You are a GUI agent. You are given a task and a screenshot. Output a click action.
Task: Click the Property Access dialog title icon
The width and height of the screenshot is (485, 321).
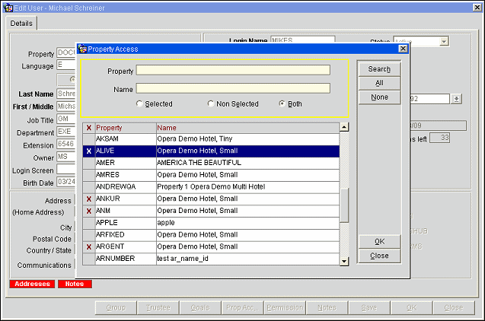tap(83, 49)
